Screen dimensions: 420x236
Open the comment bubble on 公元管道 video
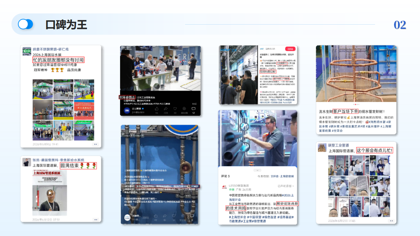pos(193,108)
